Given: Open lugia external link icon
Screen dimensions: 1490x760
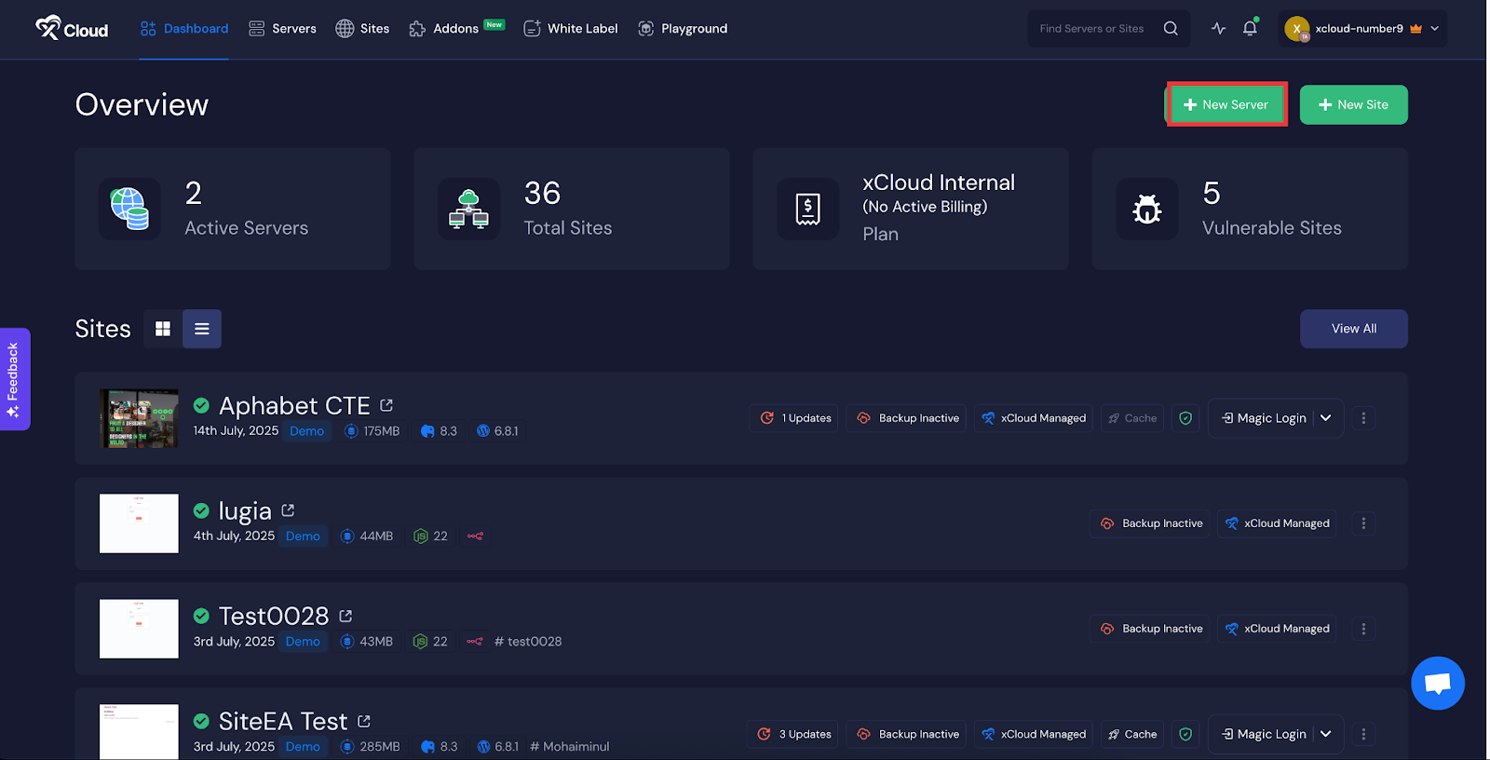Looking at the screenshot, I should 288,510.
